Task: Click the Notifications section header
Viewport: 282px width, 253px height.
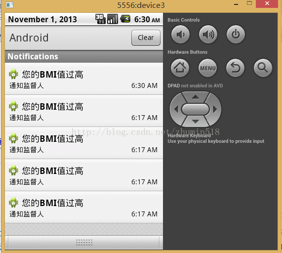Action: coord(84,56)
